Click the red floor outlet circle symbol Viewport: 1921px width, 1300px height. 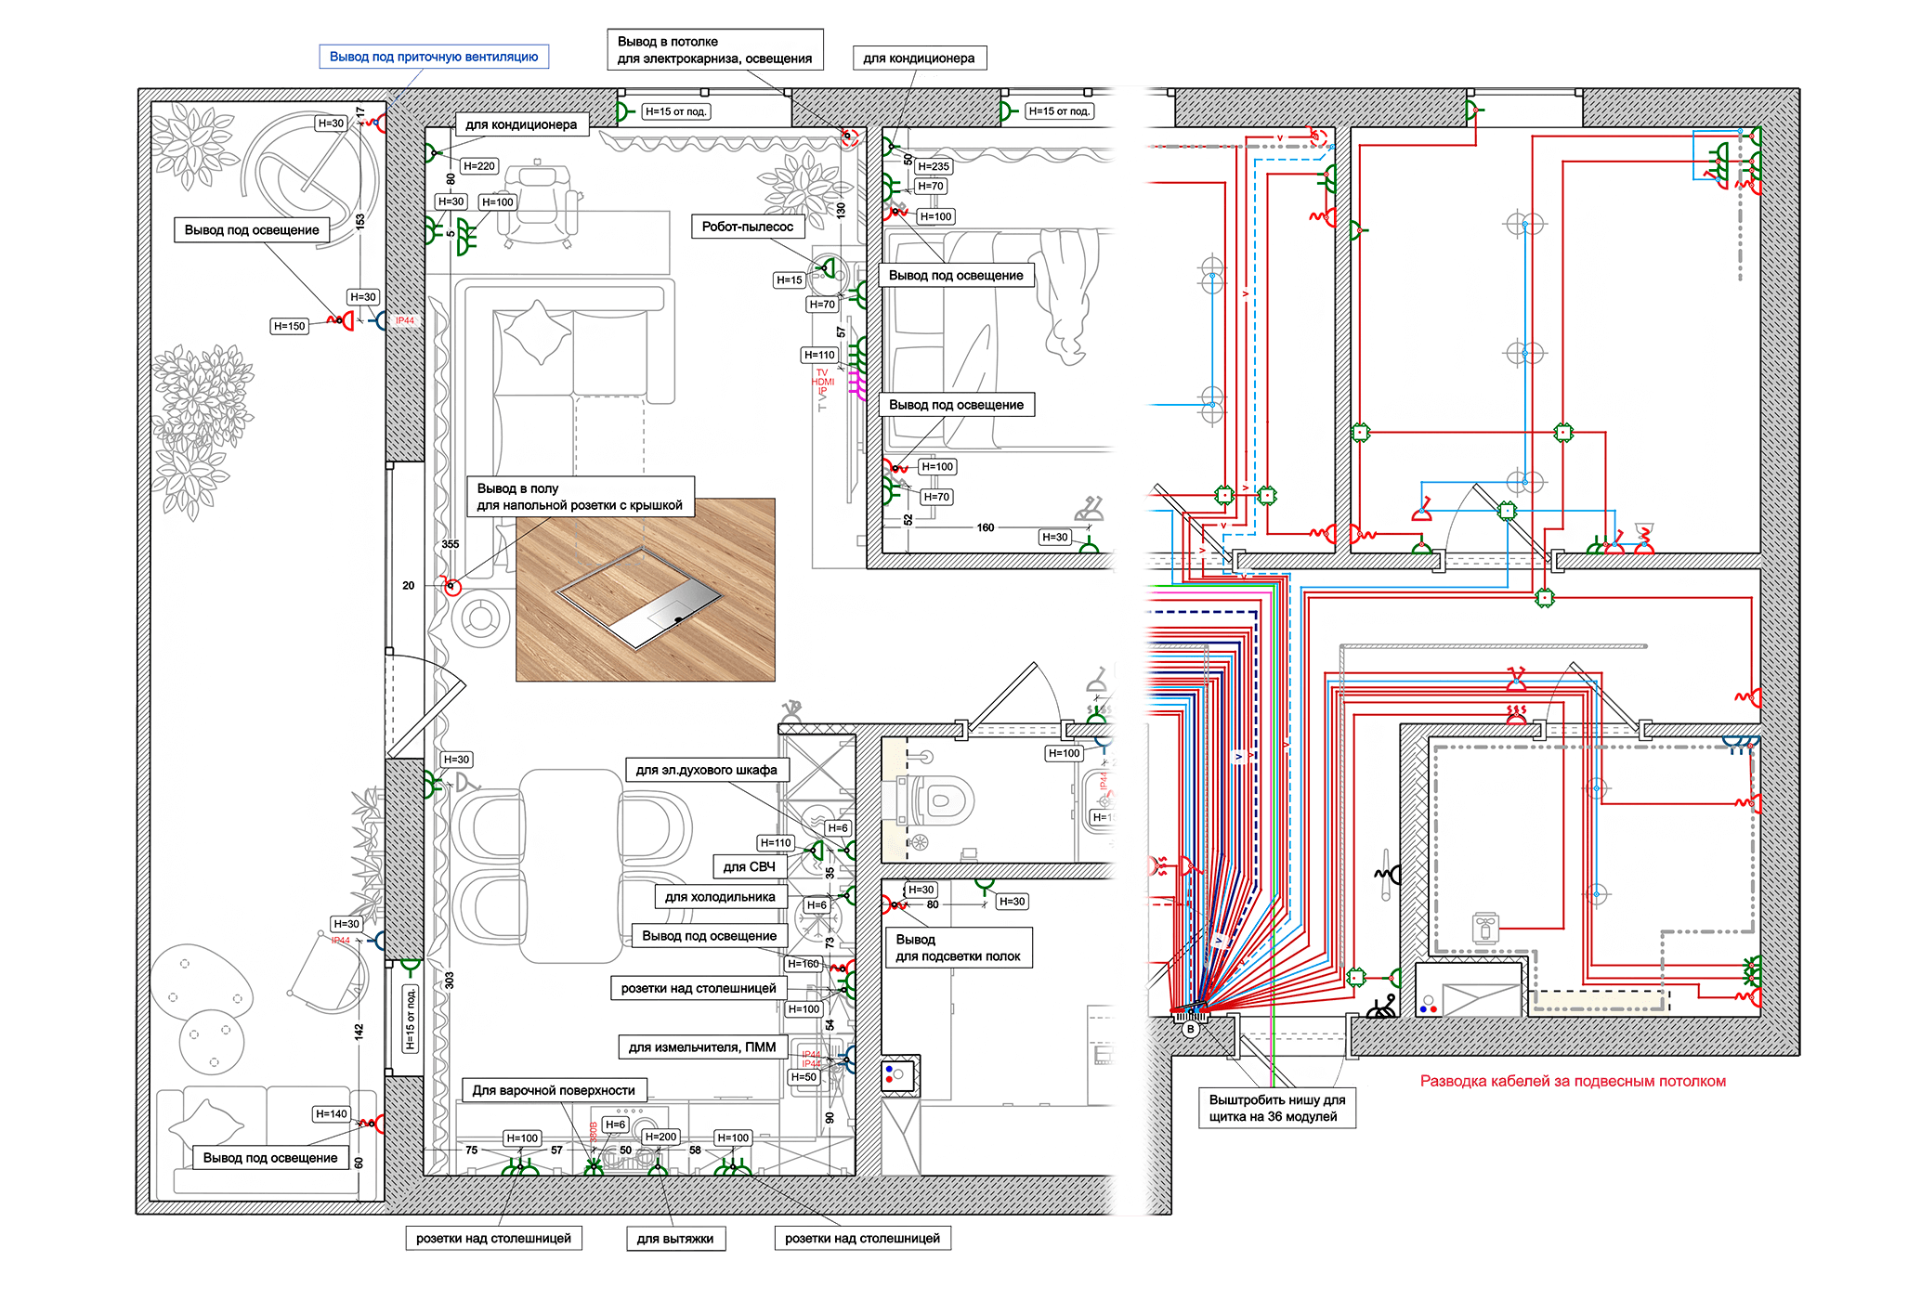pos(451,587)
